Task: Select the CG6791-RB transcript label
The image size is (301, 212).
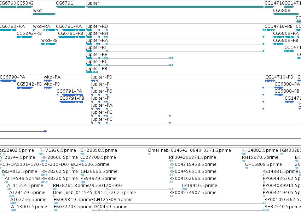Action: tap(71, 33)
